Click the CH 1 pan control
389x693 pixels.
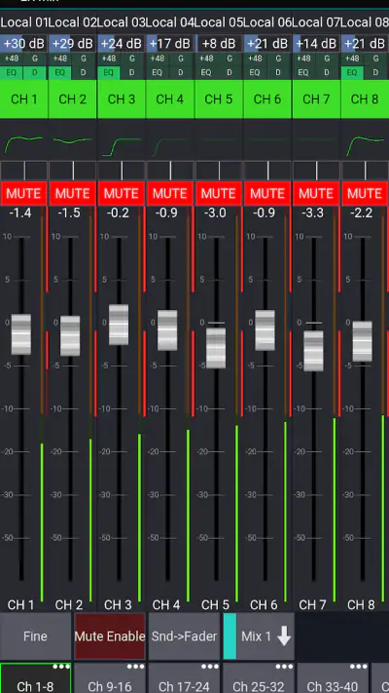(x=23, y=171)
